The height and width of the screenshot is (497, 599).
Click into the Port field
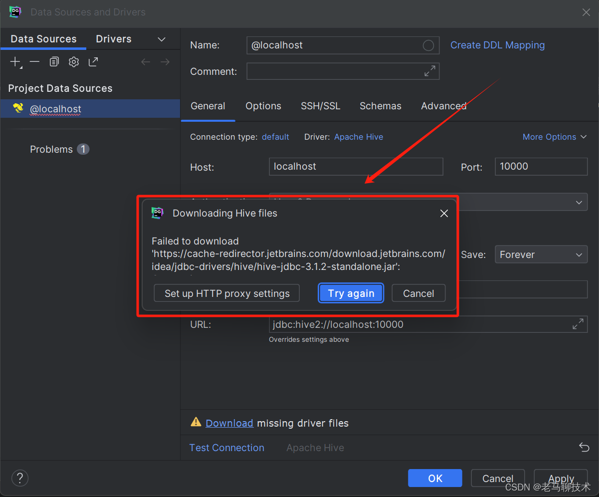coord(541,167)
